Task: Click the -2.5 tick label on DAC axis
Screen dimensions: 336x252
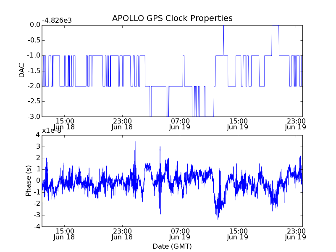Action: point(34,101)
